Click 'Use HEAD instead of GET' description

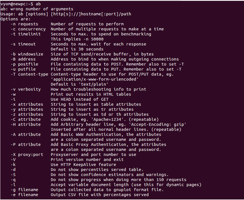tap(80, 99)
